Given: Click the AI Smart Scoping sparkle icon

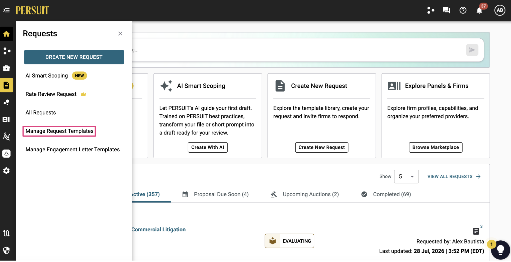Looking at the screenshot, I should [x=166, y=86].
